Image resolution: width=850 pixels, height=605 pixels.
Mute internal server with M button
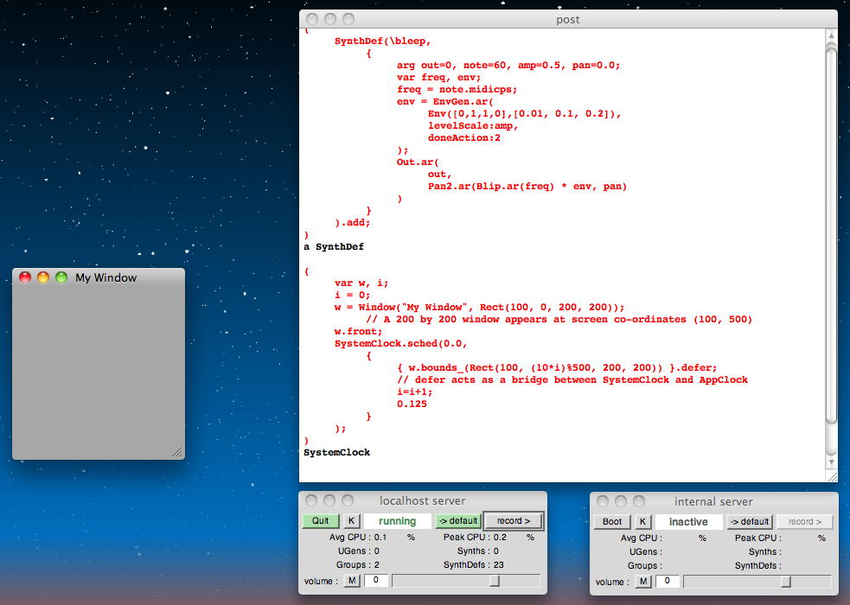click(x=643, y=583)
